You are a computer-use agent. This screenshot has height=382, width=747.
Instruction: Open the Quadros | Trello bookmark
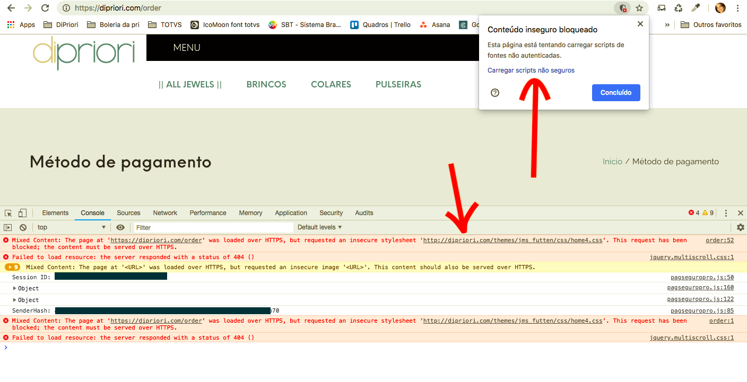coord(380,24)
